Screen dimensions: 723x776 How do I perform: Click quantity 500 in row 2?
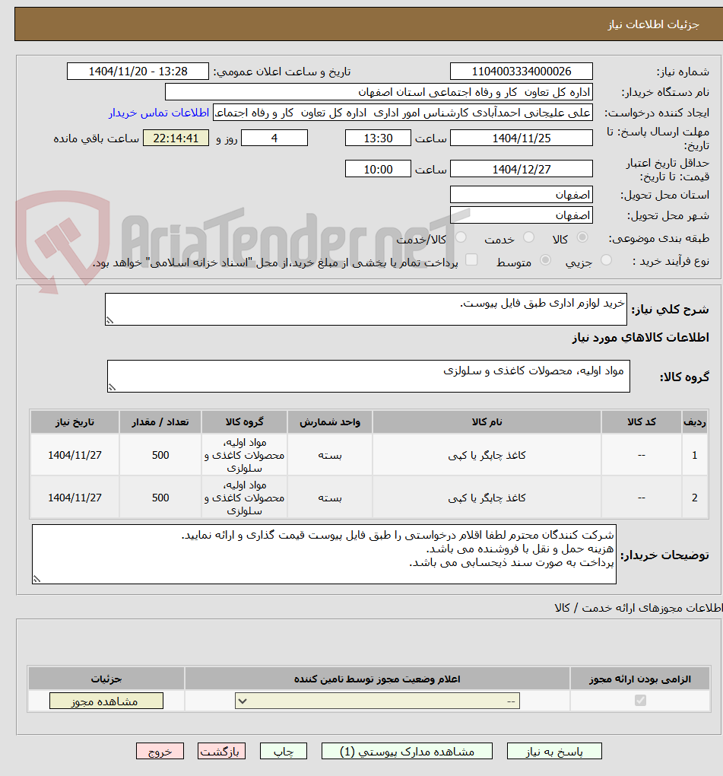pos(160,498)
